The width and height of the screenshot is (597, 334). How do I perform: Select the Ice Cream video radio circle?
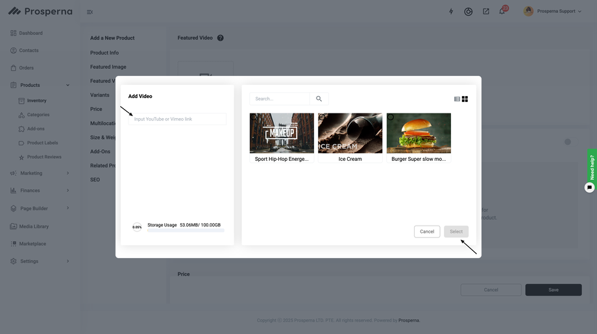click(x=322, y=117)
